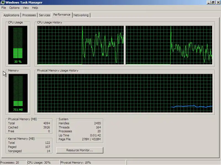Click the Kernel Memory Total value 122
The height and width of the screenshot is (165, 221).
tap(48, 143)
